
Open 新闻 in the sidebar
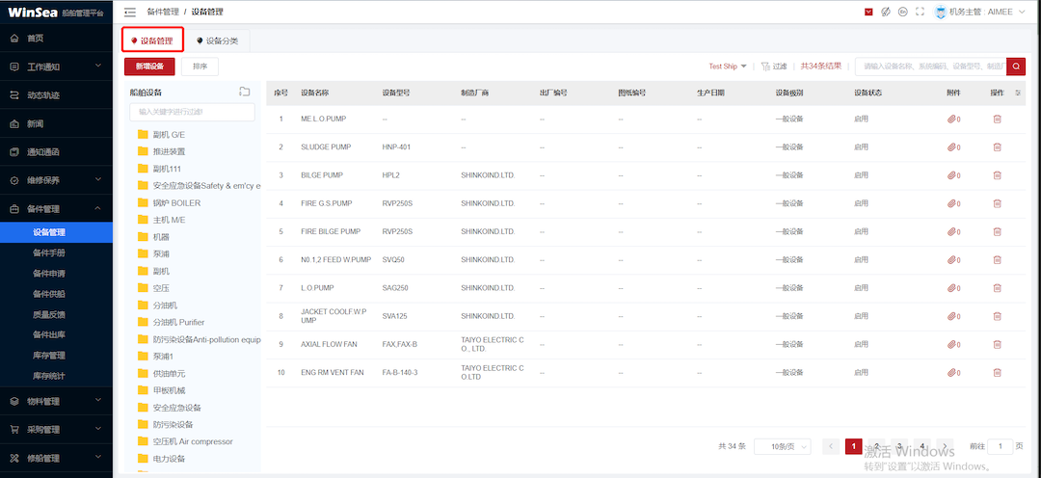pyautogui.click(x=57, y=123)
